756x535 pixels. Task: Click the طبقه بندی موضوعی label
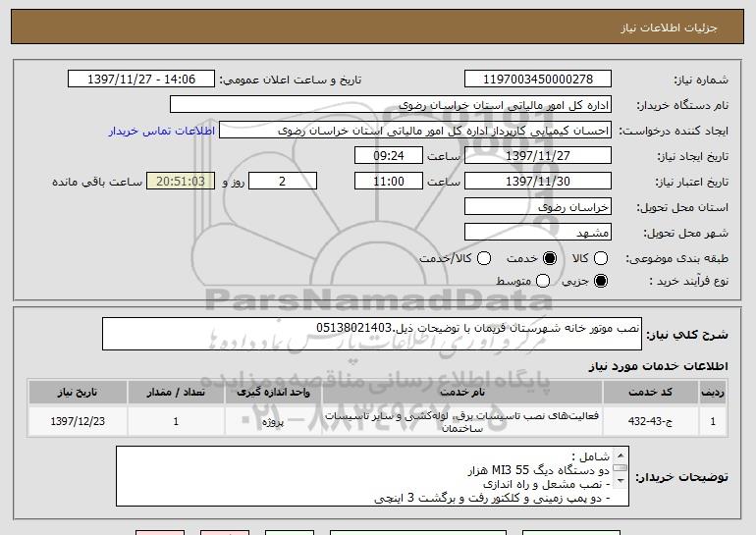pyautogui.click(x=676, y=258)
